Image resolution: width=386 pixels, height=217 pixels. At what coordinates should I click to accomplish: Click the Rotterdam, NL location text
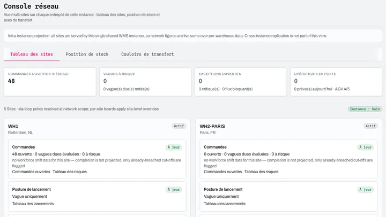click(20, 133)
